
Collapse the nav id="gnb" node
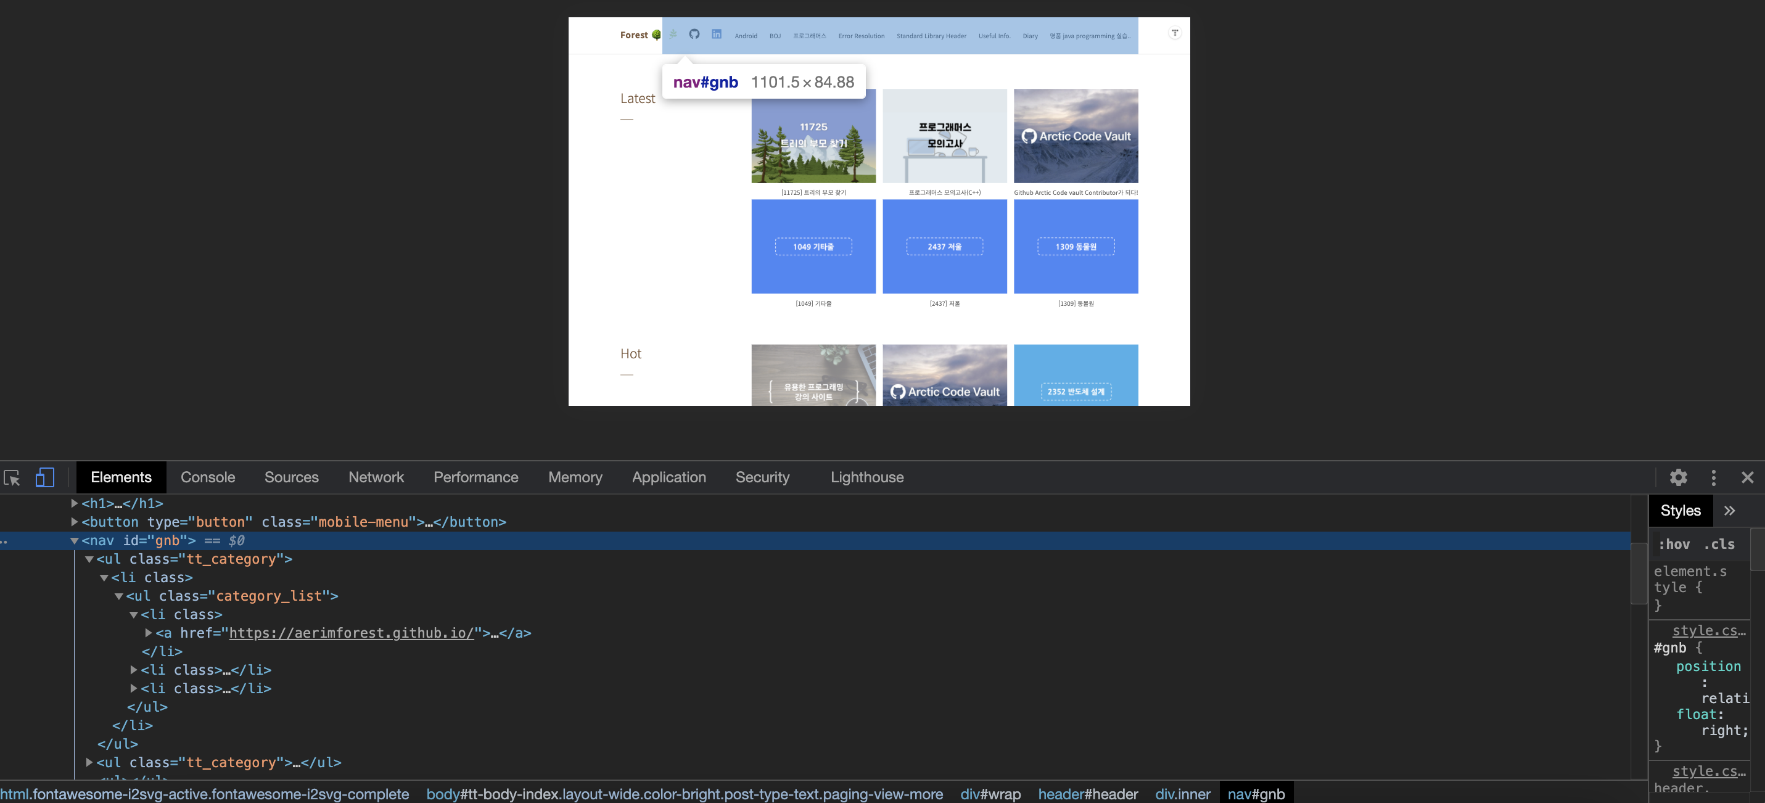(74, 541)
